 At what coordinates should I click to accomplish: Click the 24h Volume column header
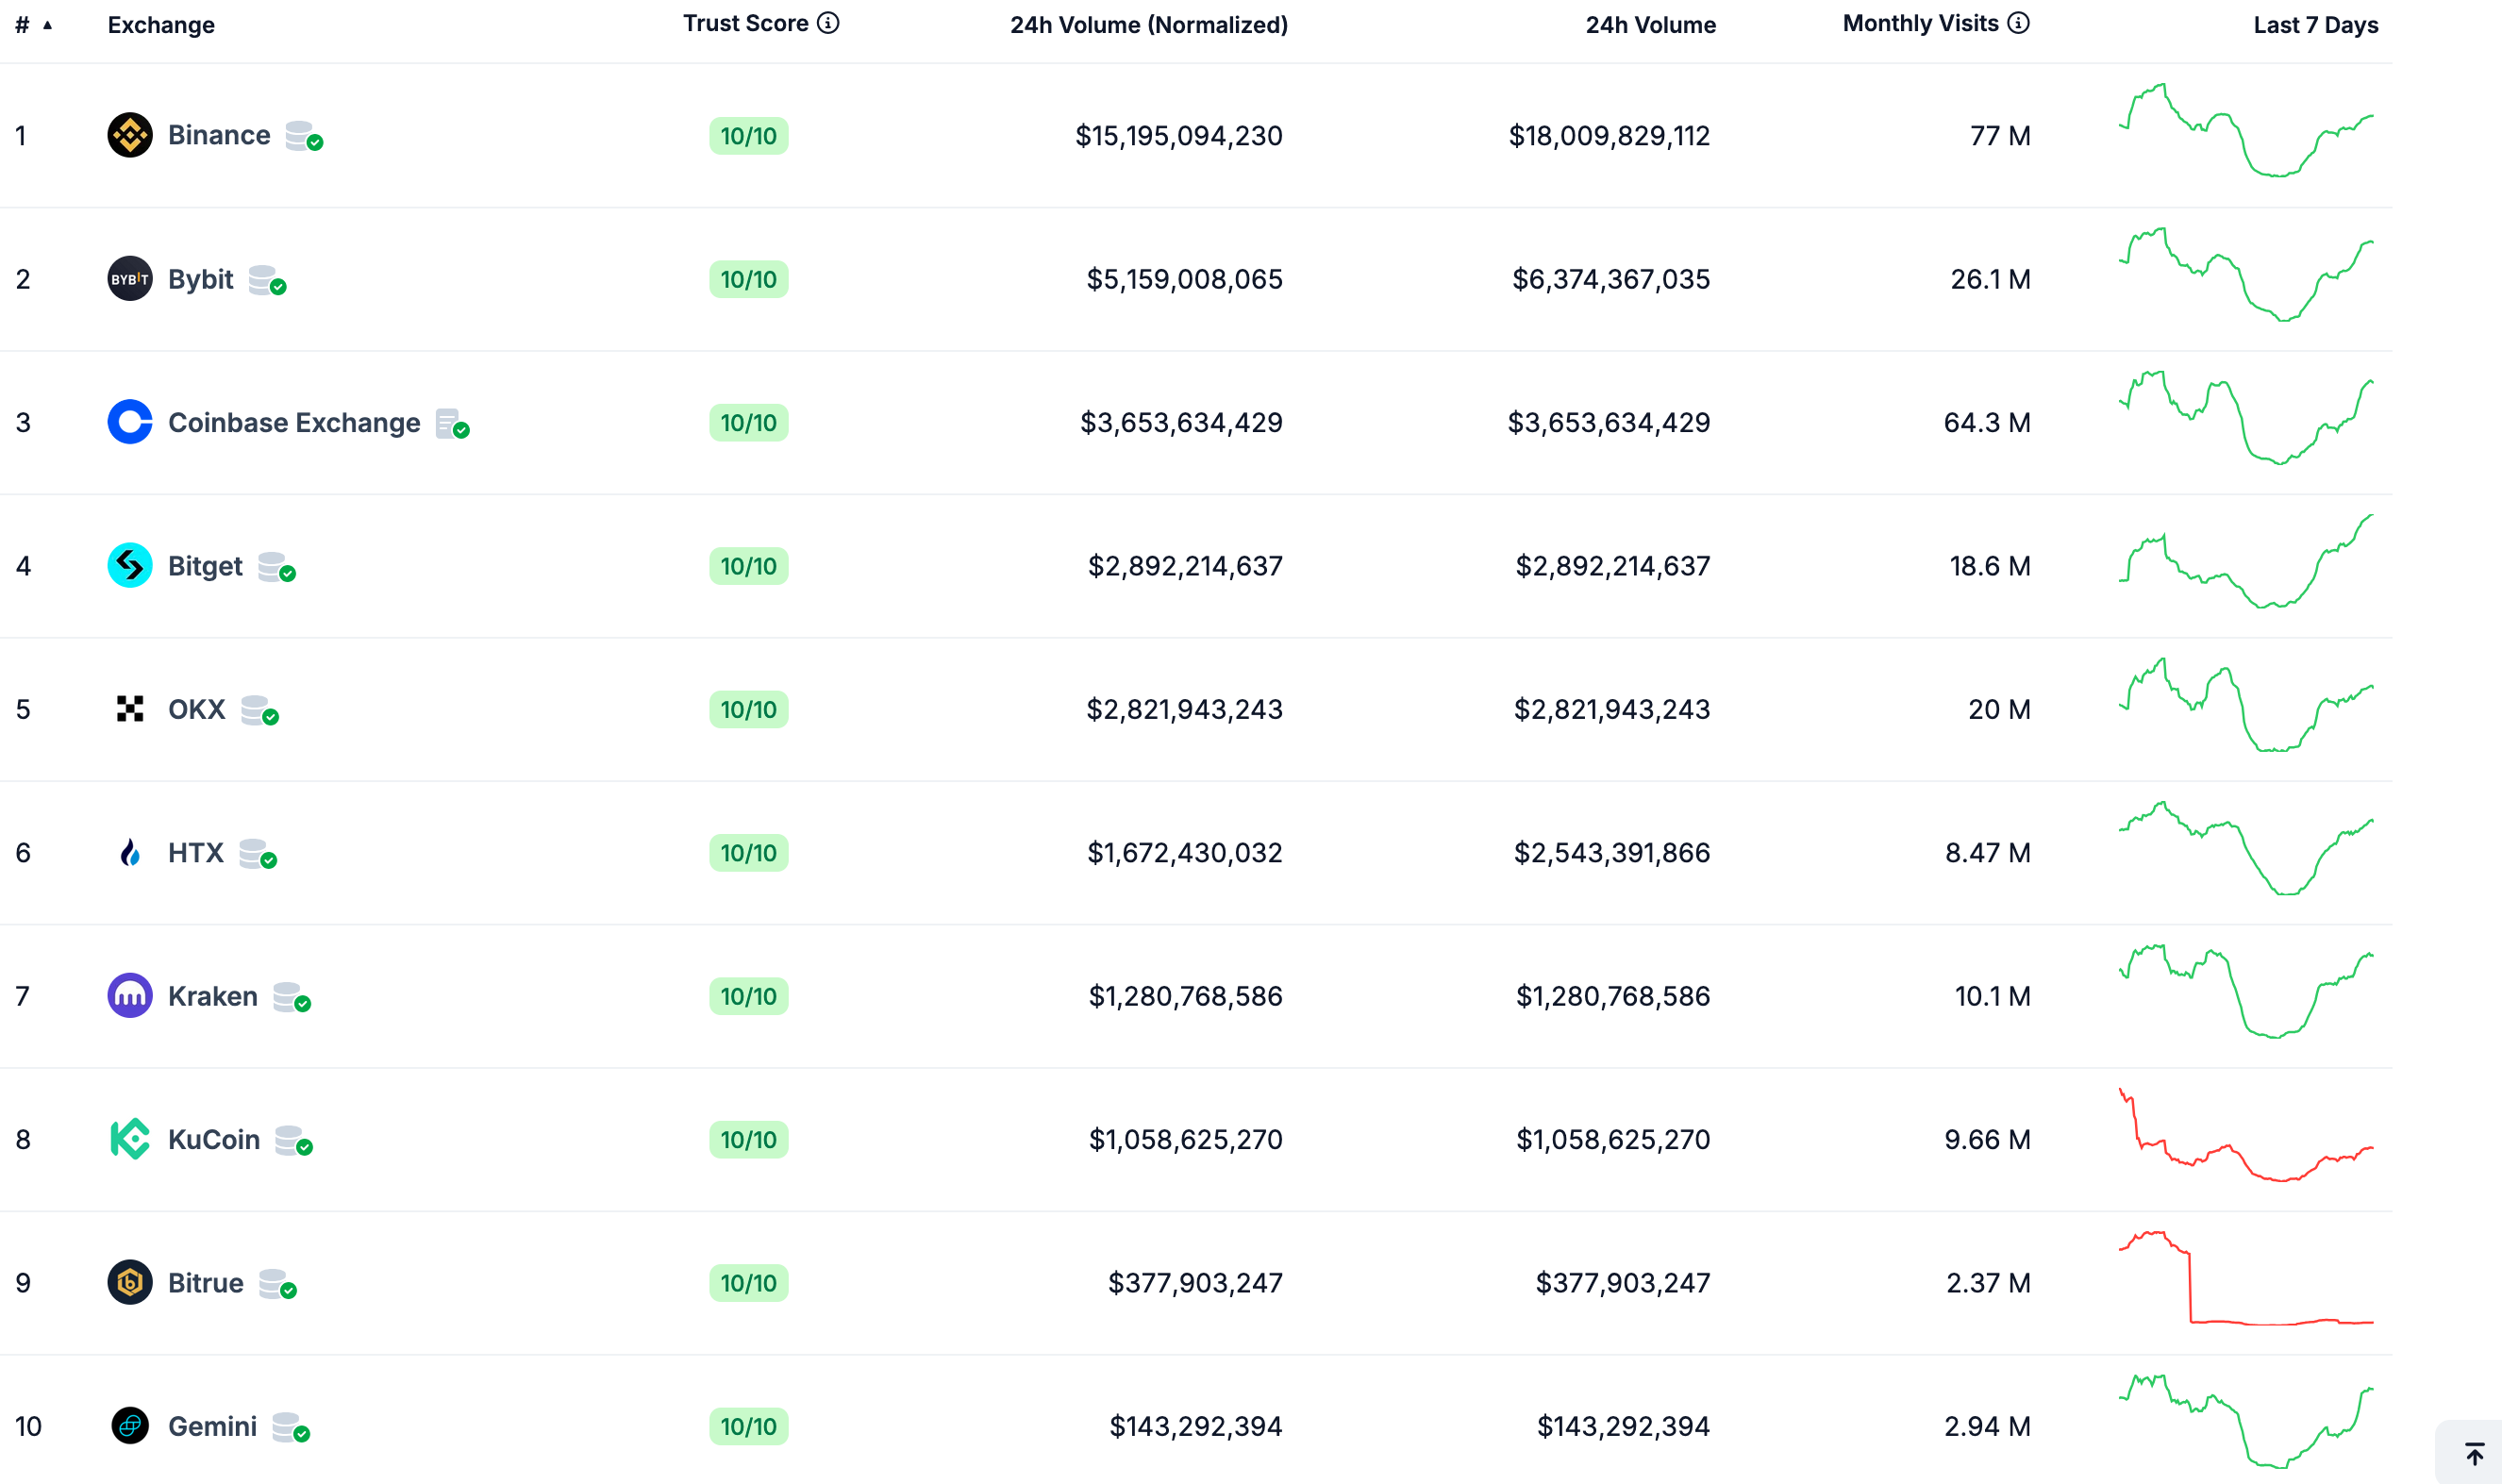pyautogui.click(x=1650, y=25)
